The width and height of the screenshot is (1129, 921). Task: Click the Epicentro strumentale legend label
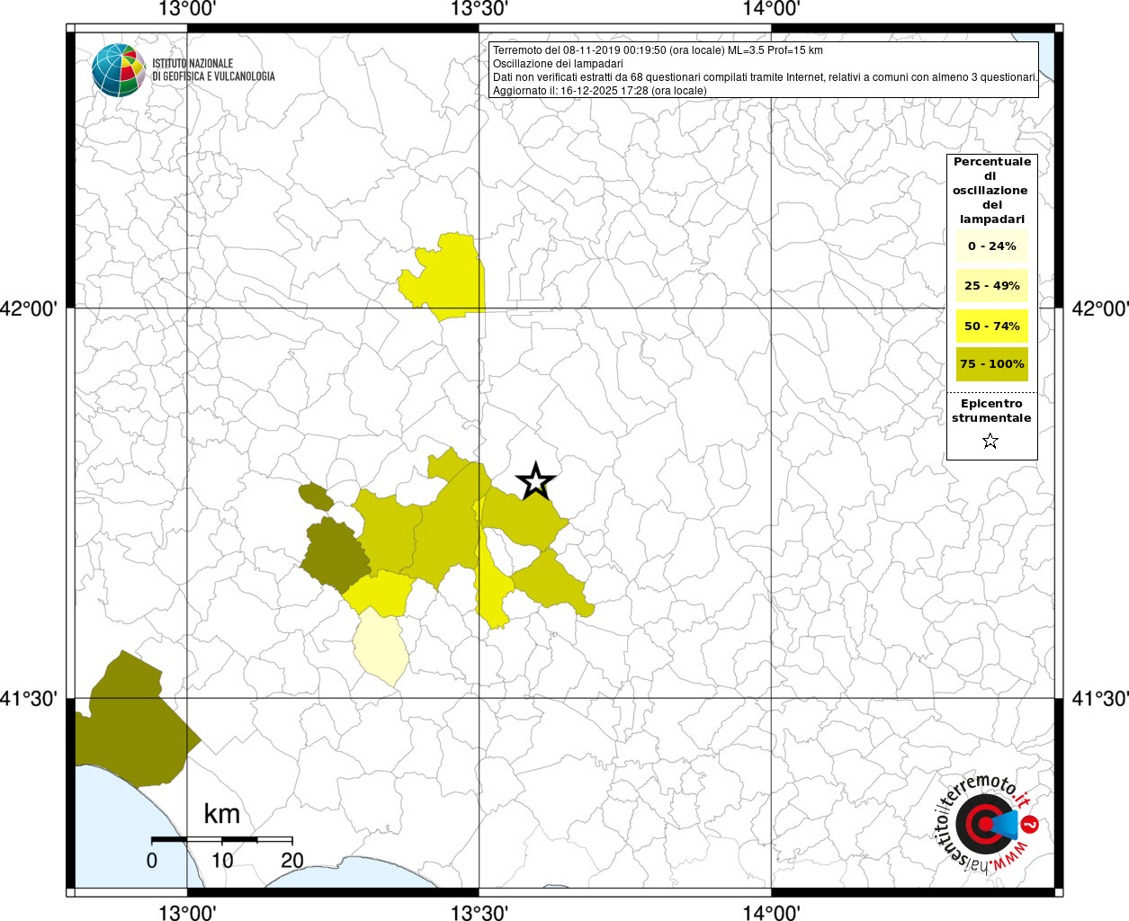tap(991, 411)
